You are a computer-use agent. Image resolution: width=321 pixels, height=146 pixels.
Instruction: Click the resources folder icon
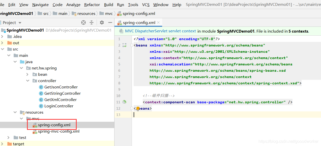22,112
